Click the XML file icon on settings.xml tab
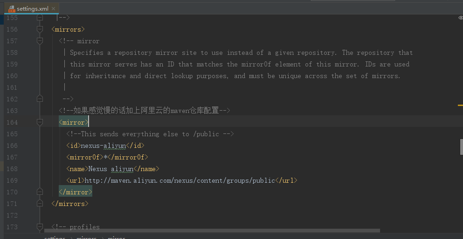The height and width of the screenshot is (239, 463). (12, 9)
